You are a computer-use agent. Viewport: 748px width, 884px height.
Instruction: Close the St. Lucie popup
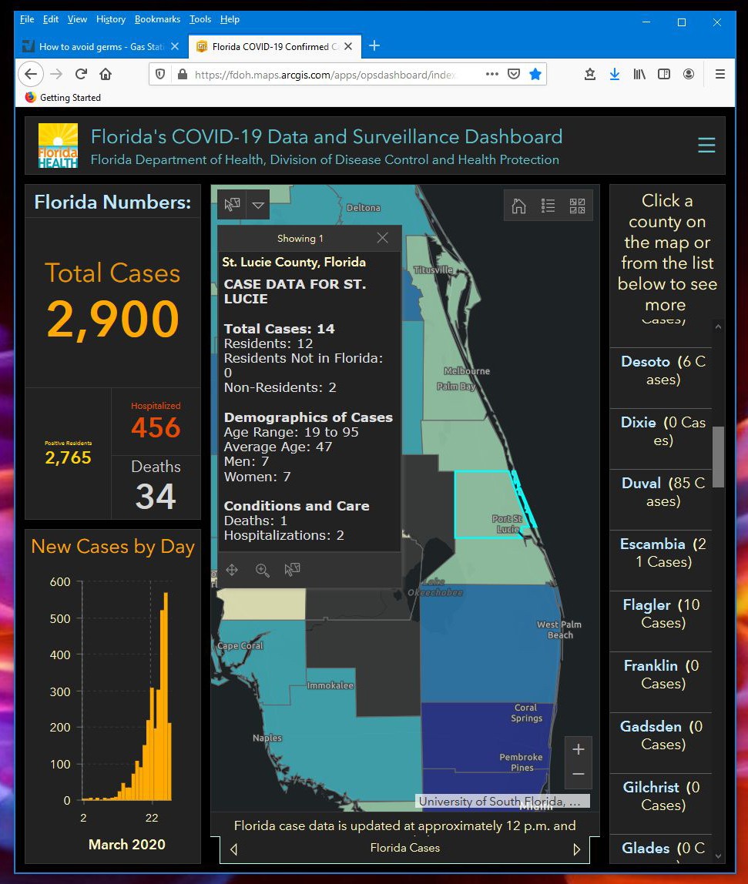click(382, 238)
